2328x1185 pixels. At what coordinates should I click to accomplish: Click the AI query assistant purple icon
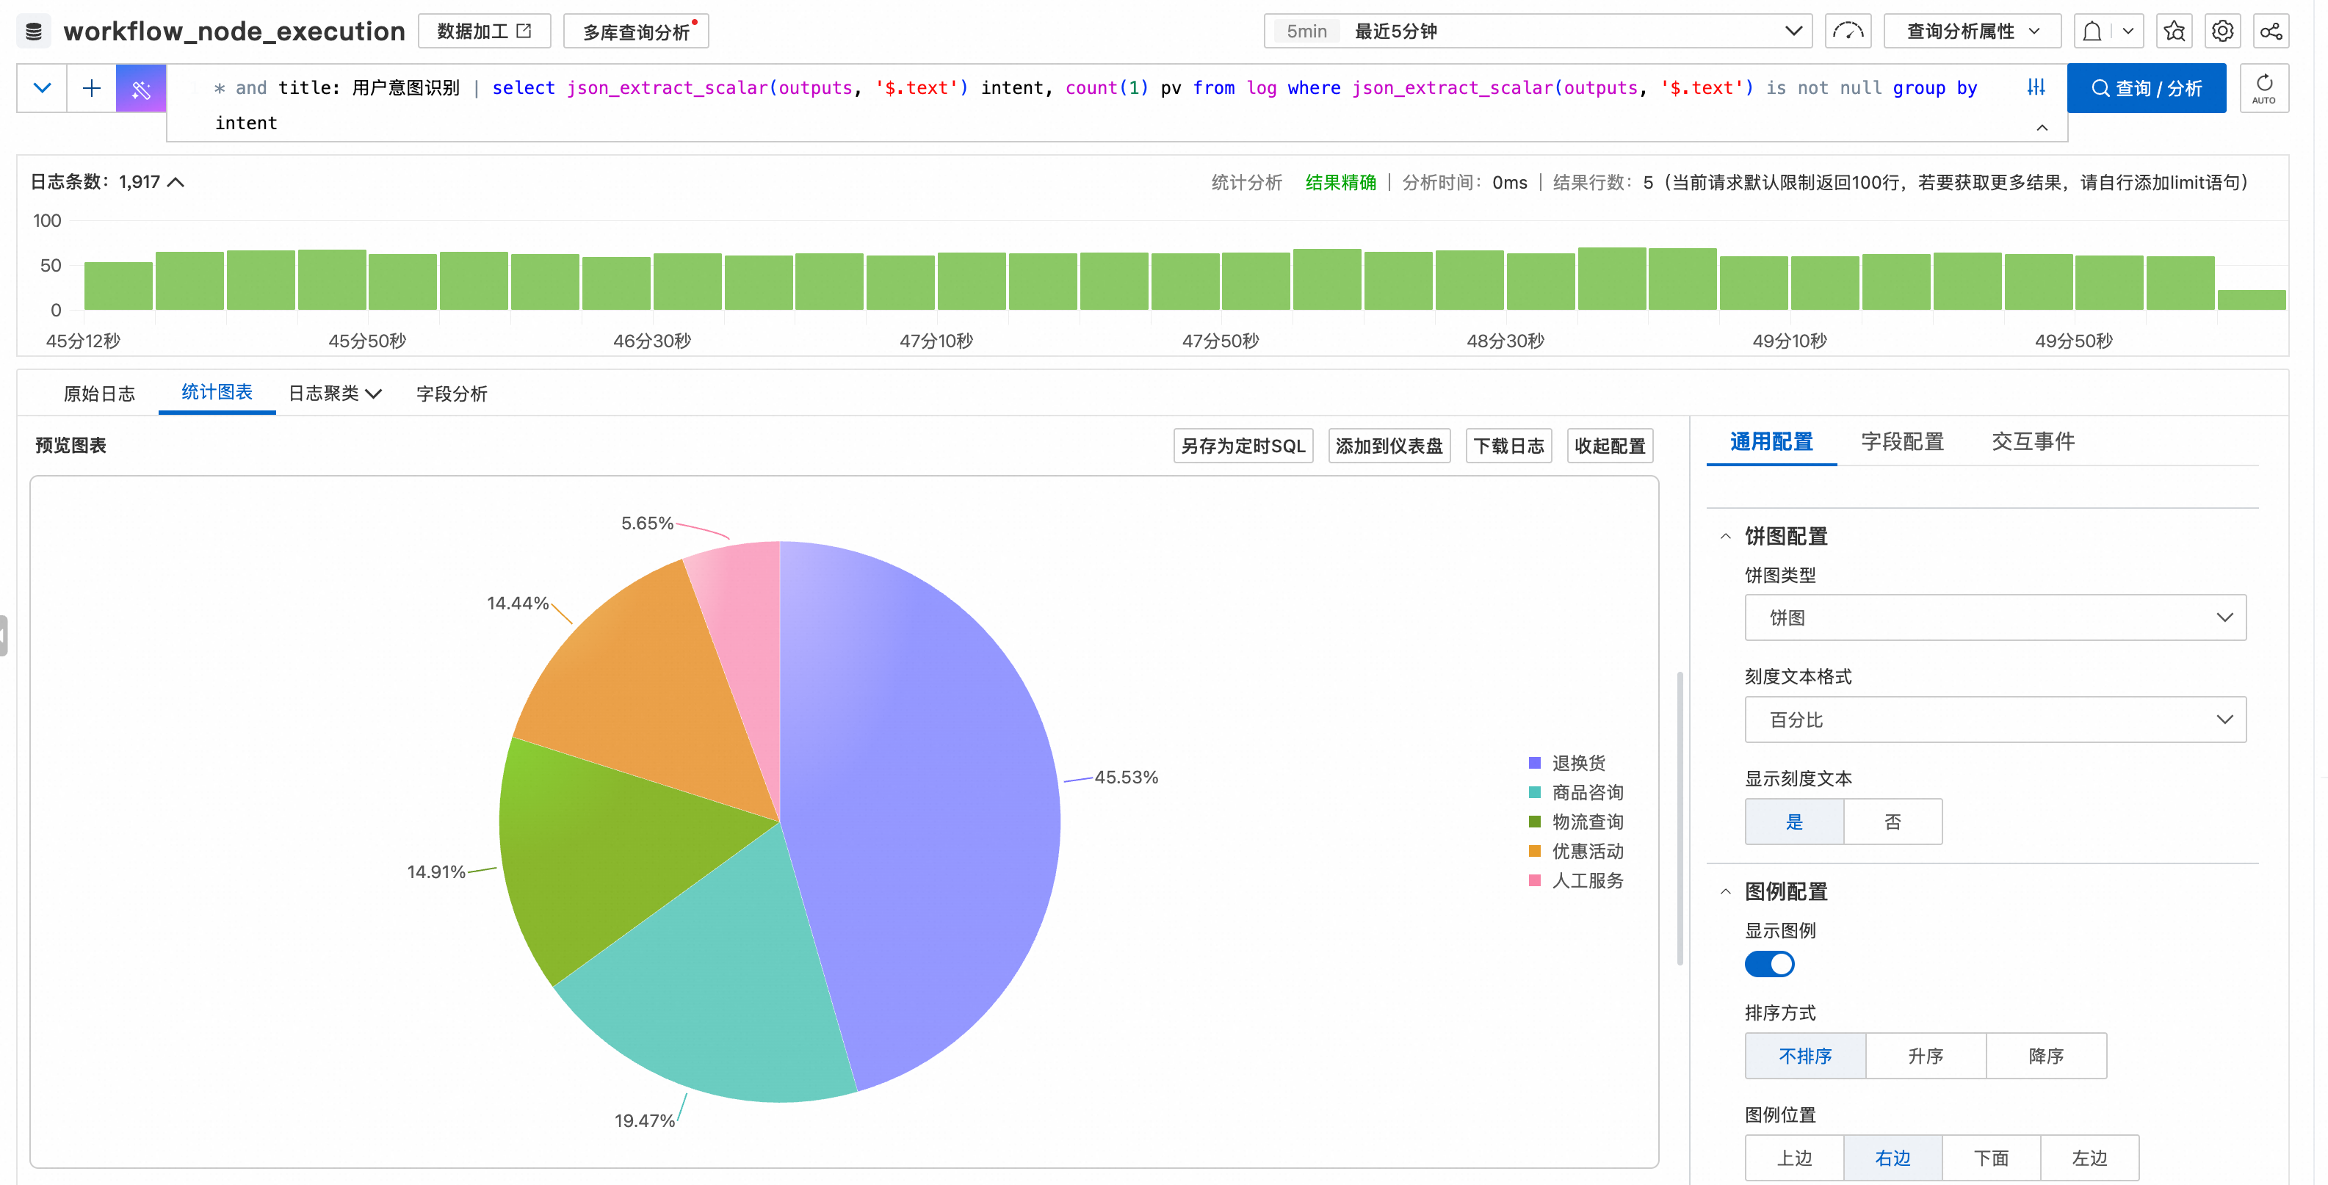(140, 89)
